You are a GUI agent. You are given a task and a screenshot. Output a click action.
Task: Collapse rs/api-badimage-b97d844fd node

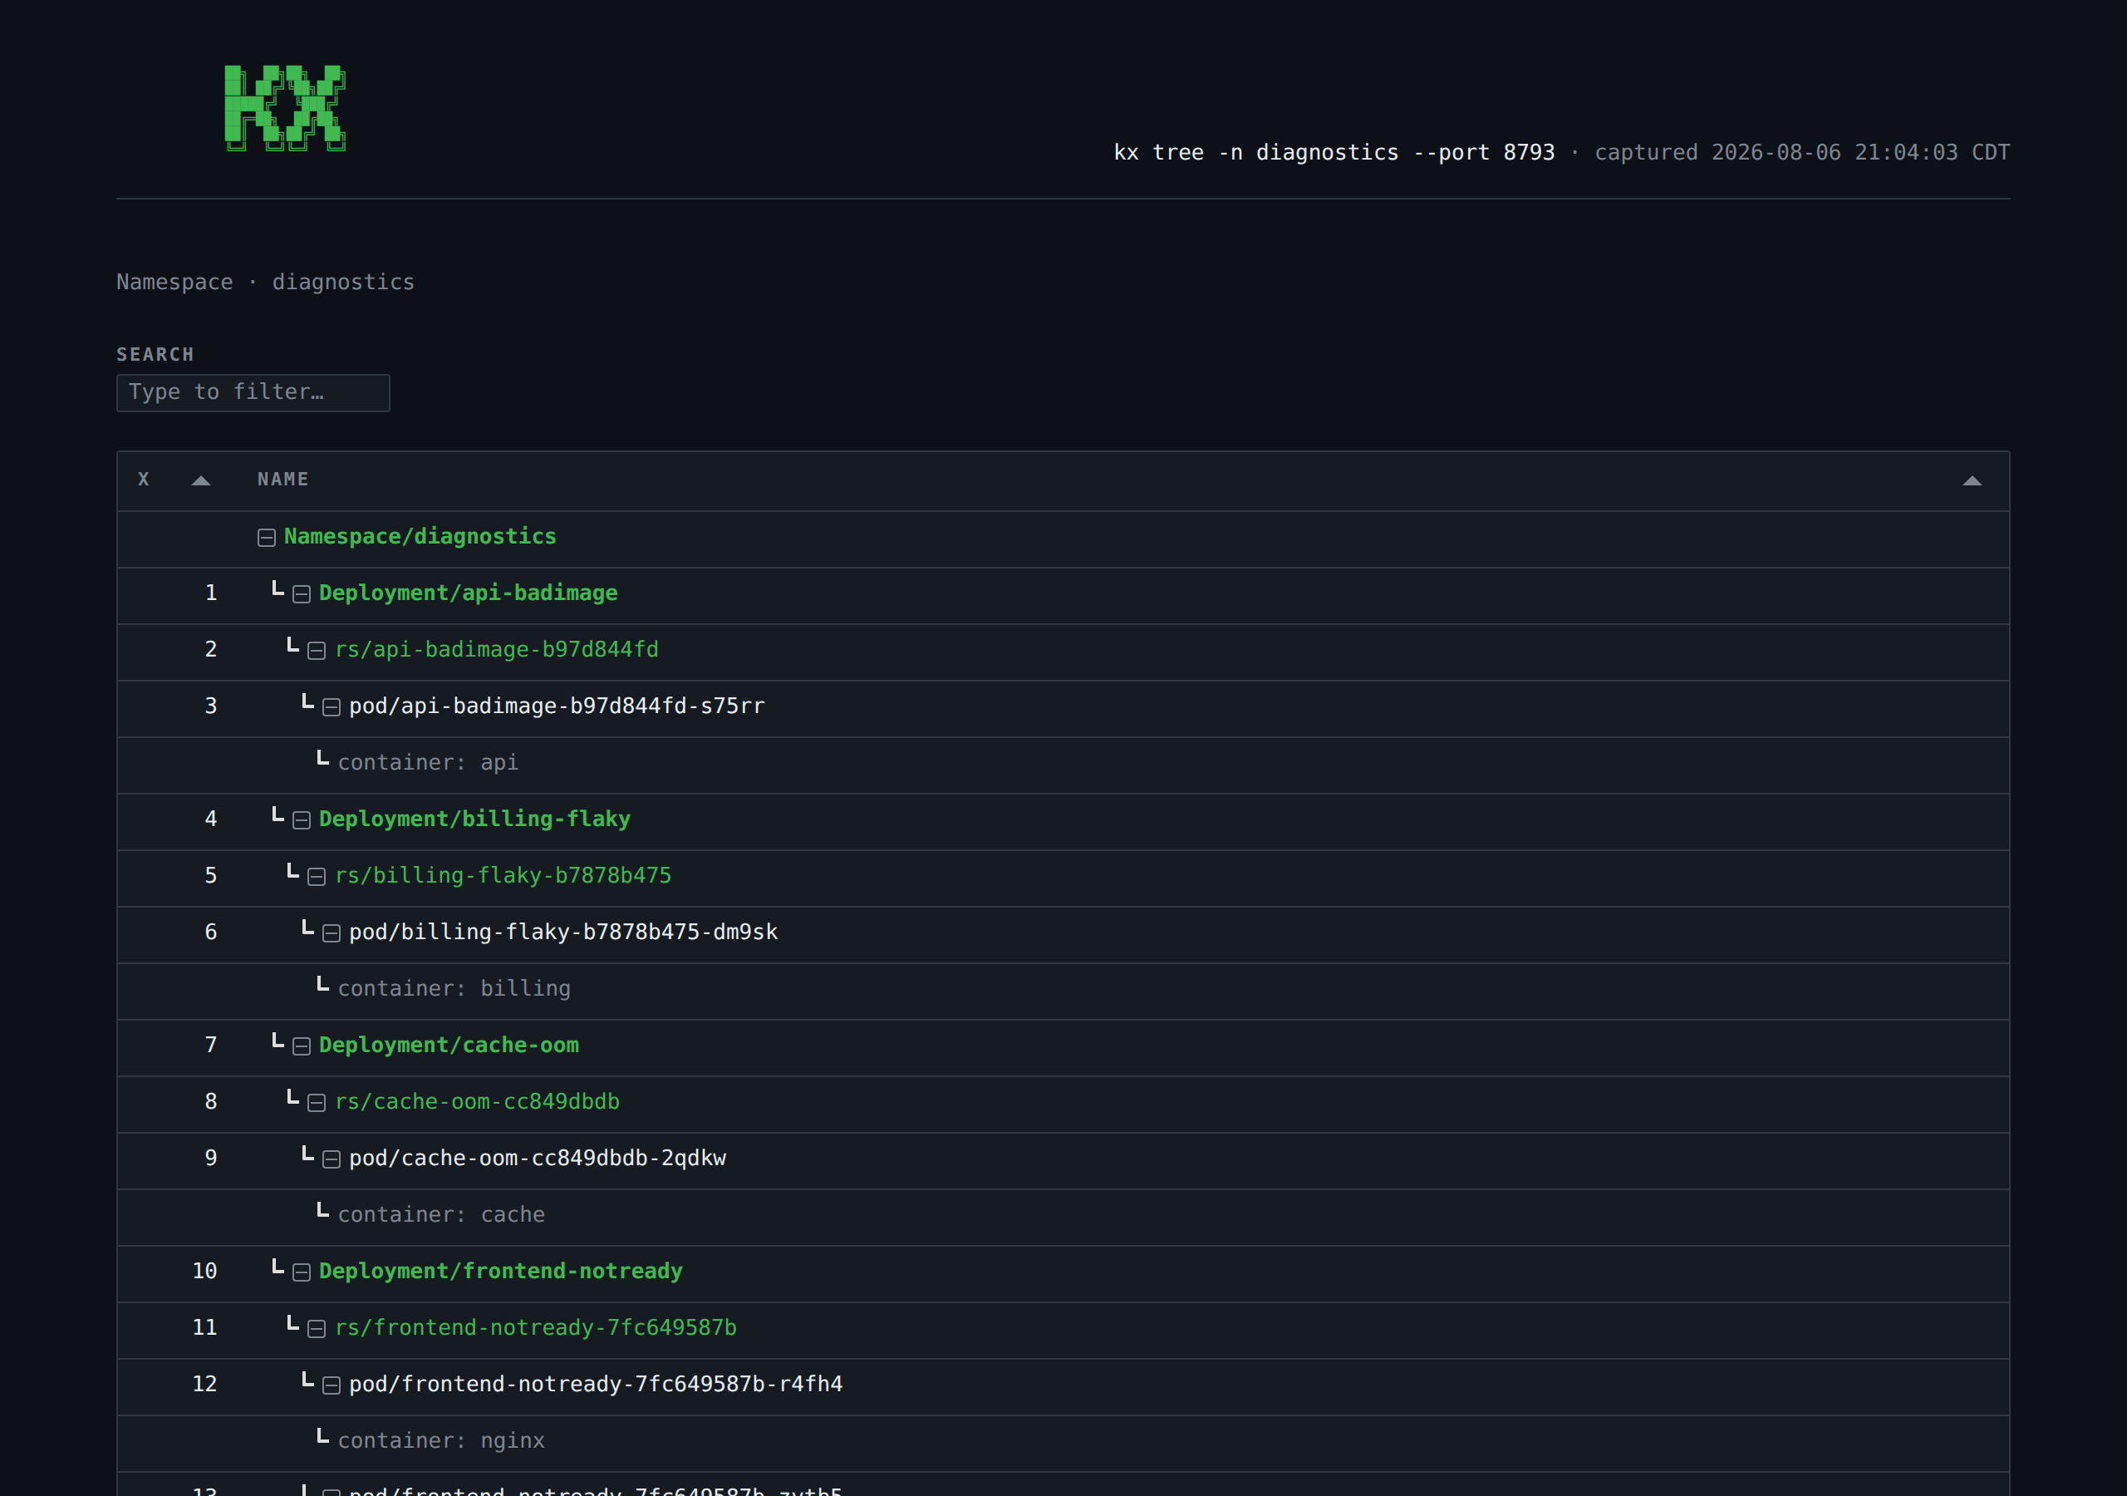(x=317, y=651)
